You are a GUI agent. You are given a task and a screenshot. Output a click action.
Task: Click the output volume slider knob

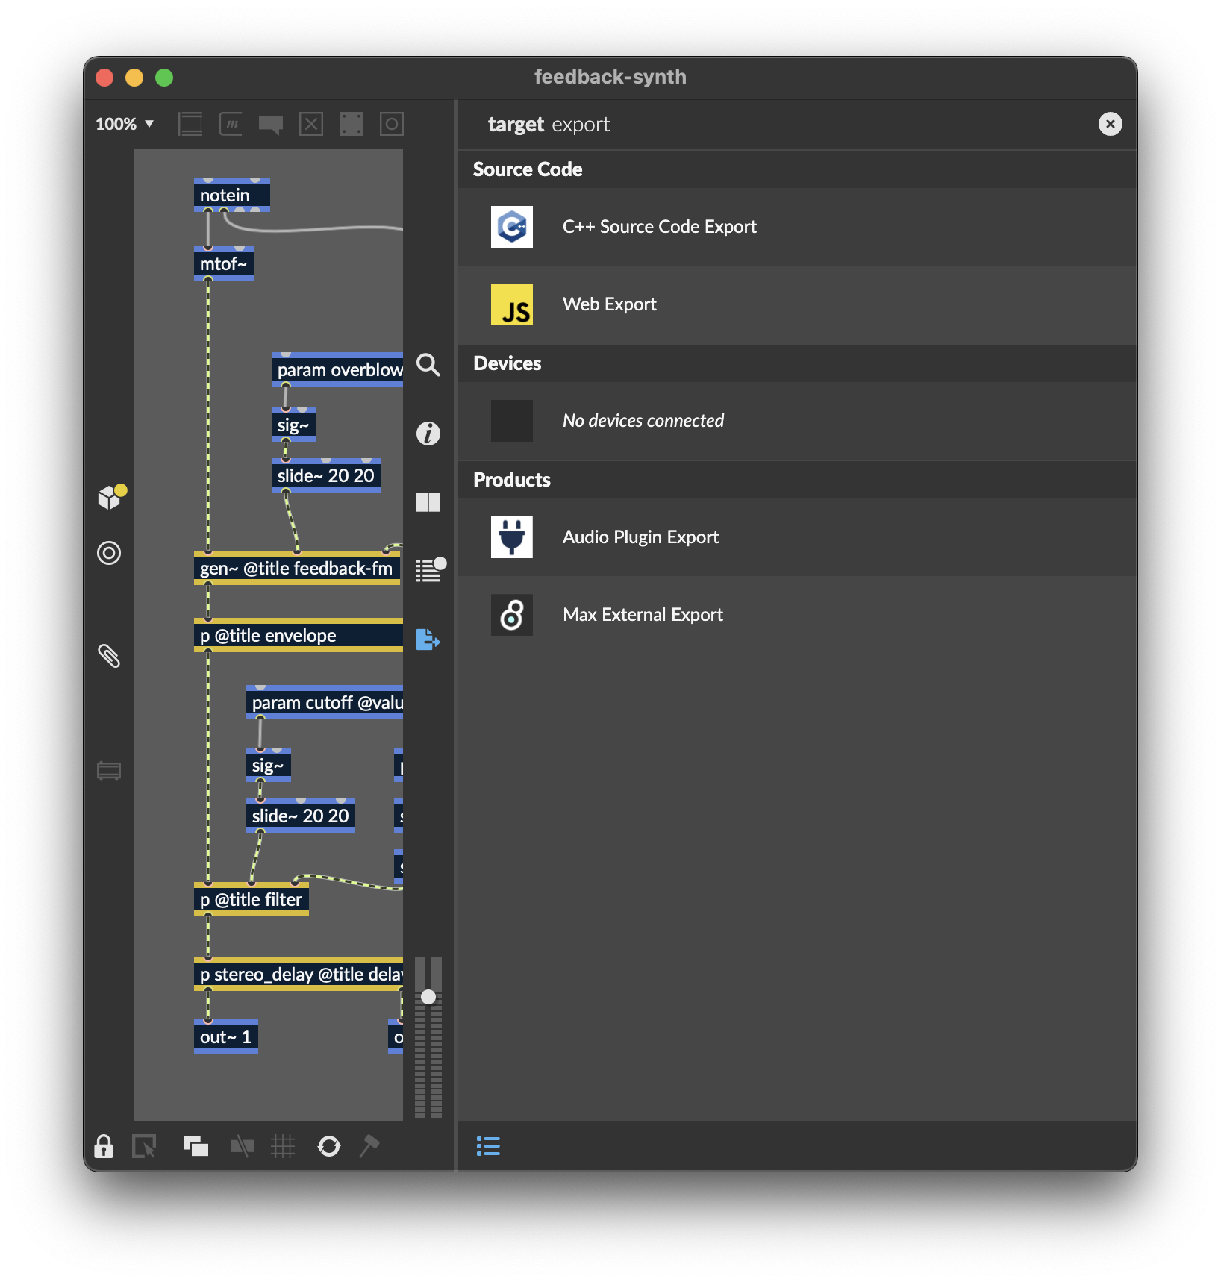[x=428, y=997]
